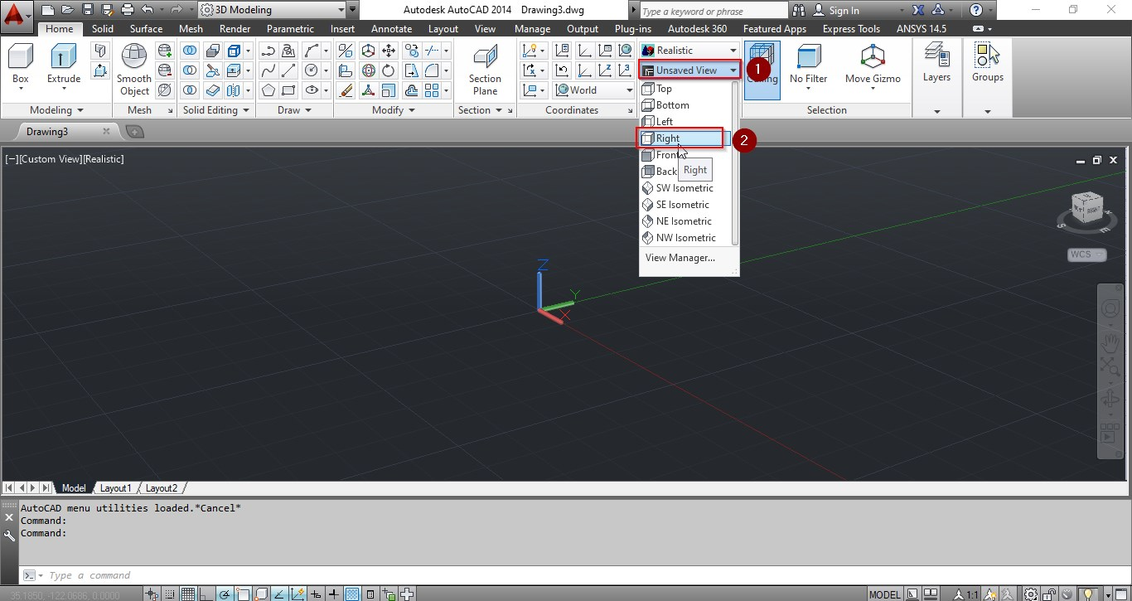Open the Layout1 tab
Image resolution: width=1132 pixels, height=601 pixels.
pyautogui.click(x=115, y=488)
